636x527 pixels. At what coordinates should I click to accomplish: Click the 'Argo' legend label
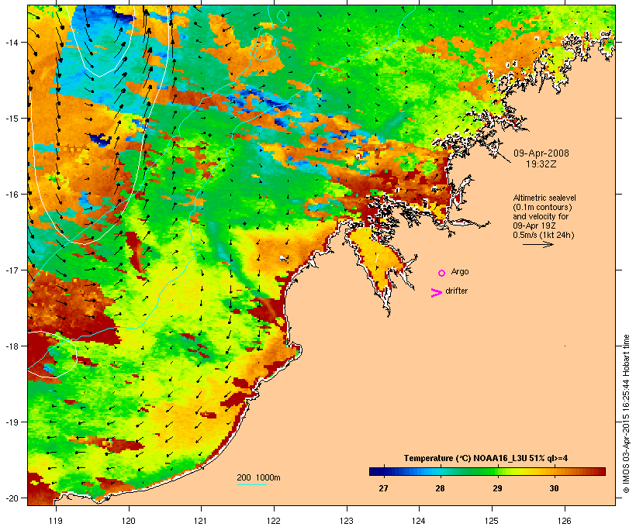460,271
